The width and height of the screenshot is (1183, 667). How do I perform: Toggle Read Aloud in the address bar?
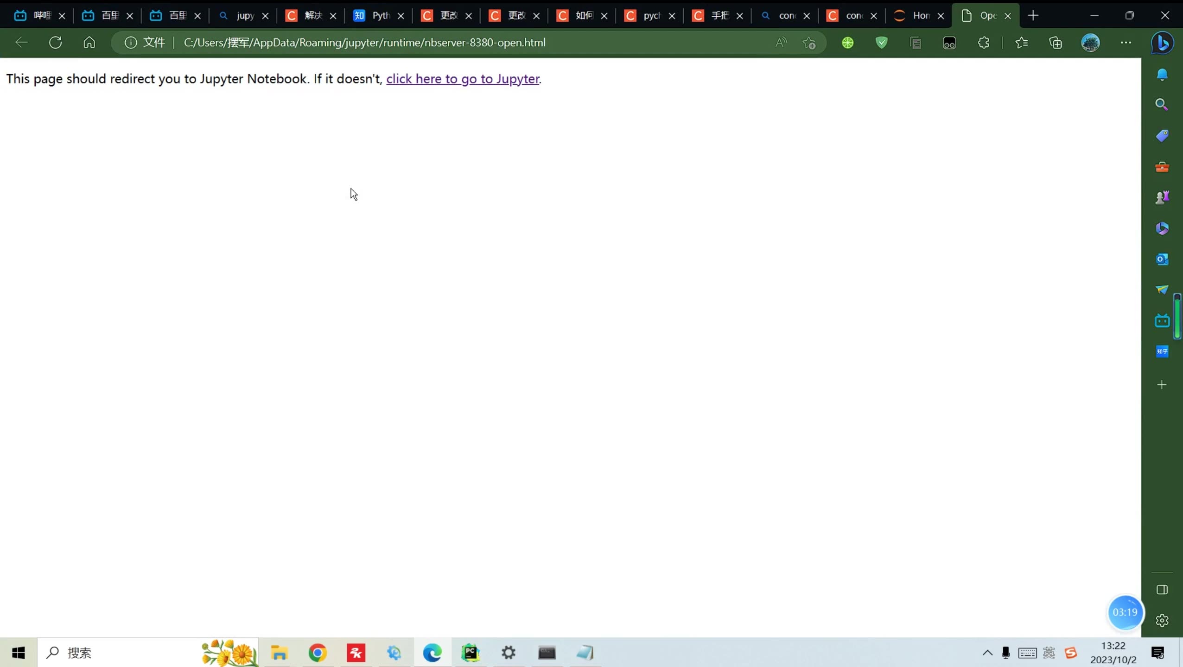click(x=781, y=43)
